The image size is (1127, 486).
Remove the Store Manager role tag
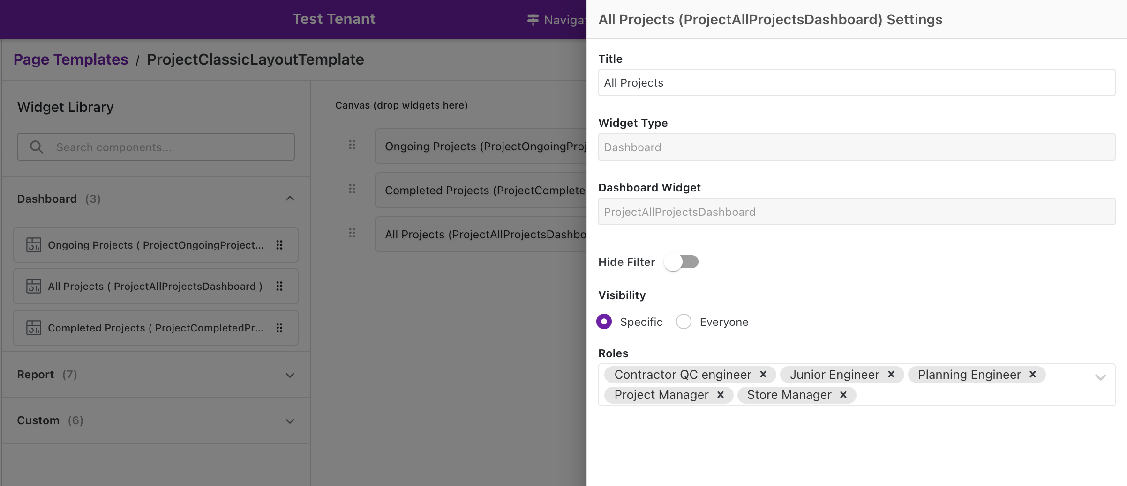[x=843, y=395]
